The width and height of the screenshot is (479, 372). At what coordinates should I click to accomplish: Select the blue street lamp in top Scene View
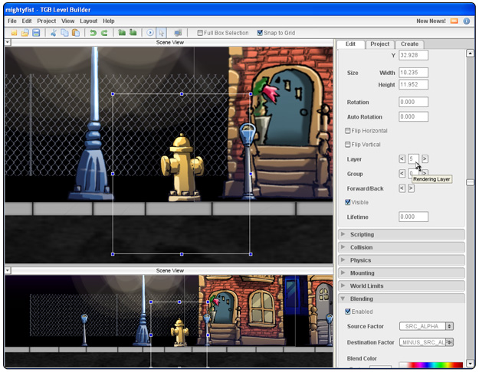pyautogui.click(x=92, y=125)
